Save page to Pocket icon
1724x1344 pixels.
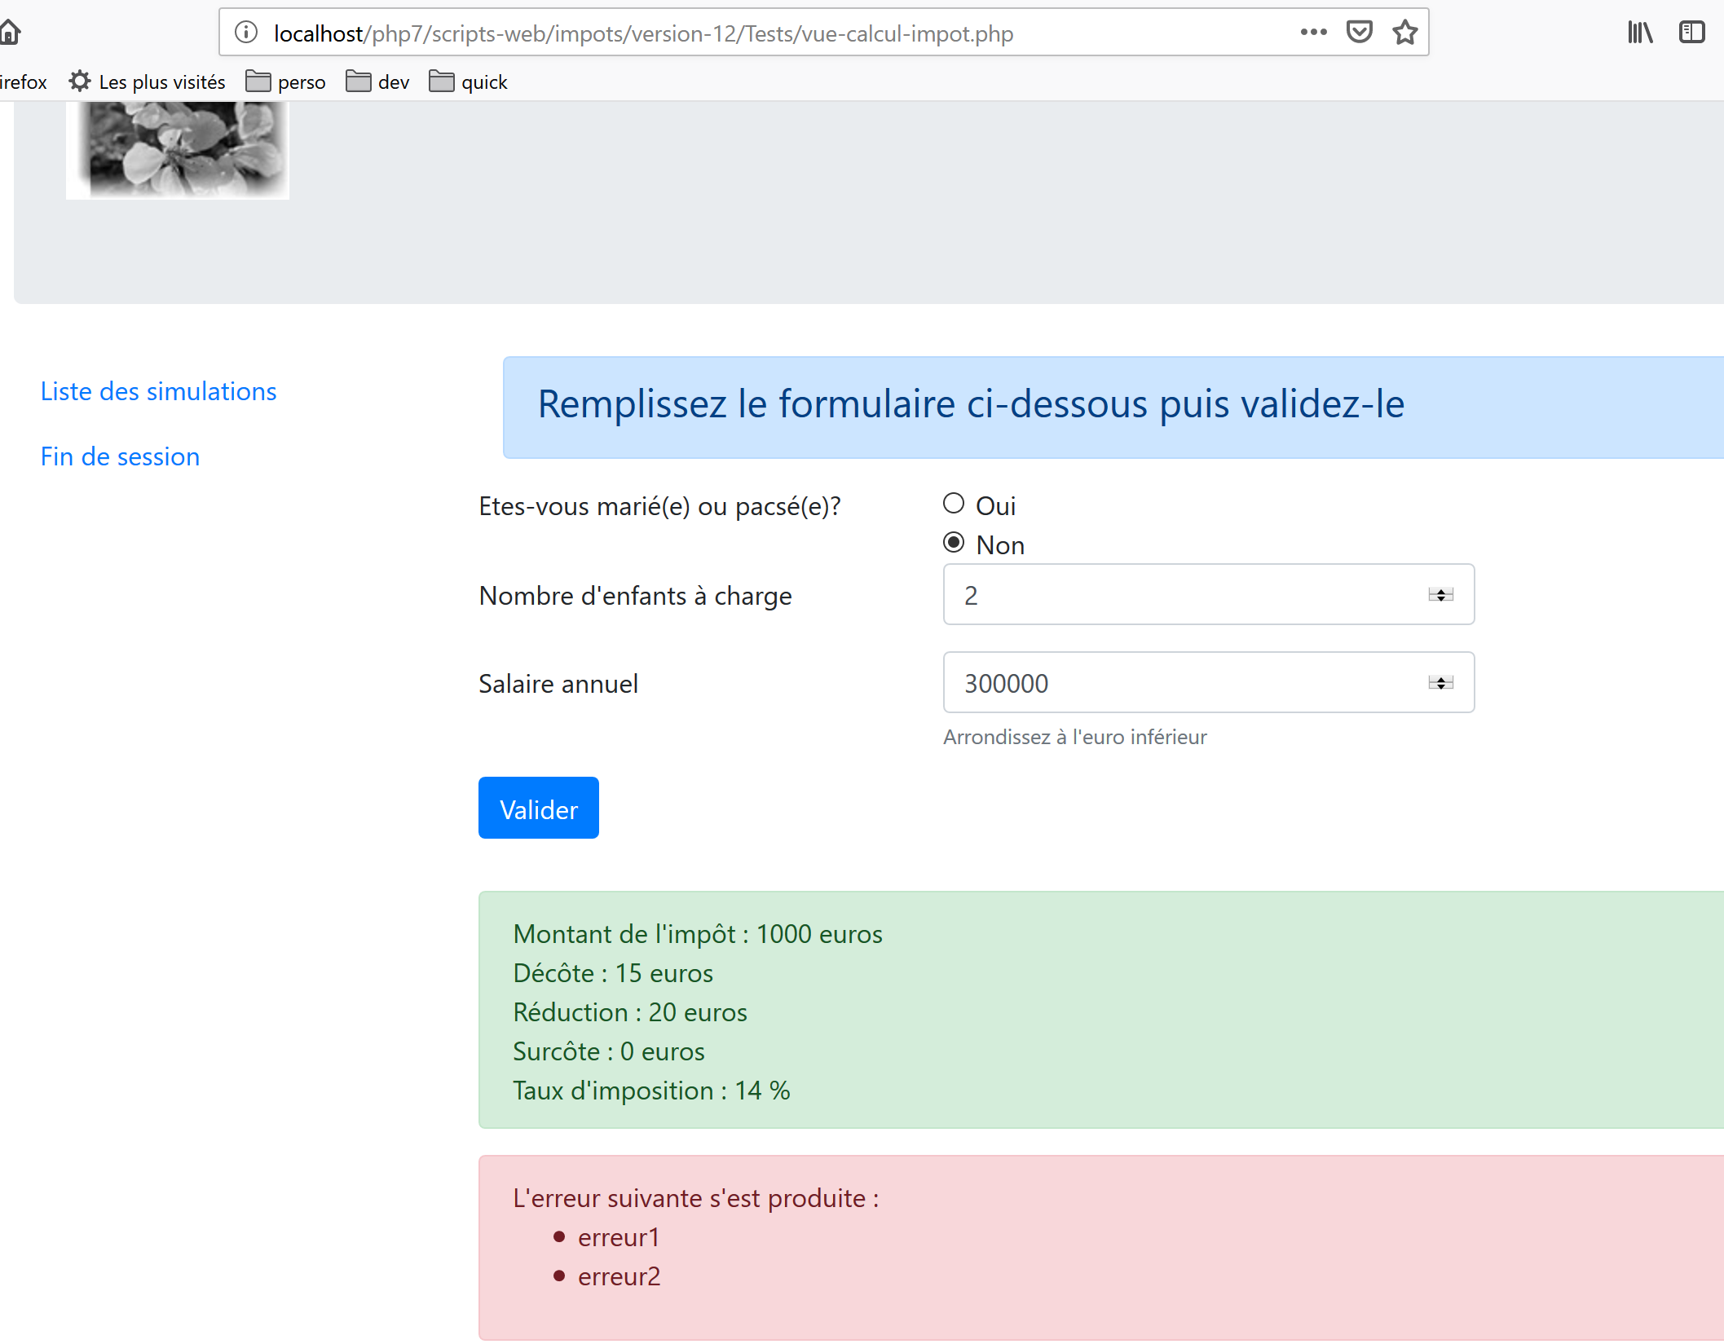point(1359,33)
